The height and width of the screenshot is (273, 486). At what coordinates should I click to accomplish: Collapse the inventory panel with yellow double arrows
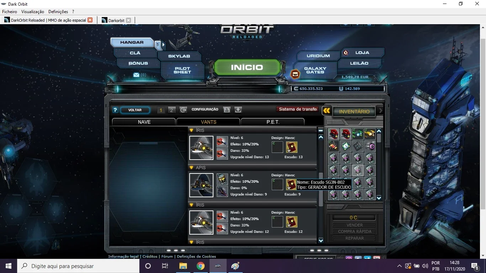(327, 111)
